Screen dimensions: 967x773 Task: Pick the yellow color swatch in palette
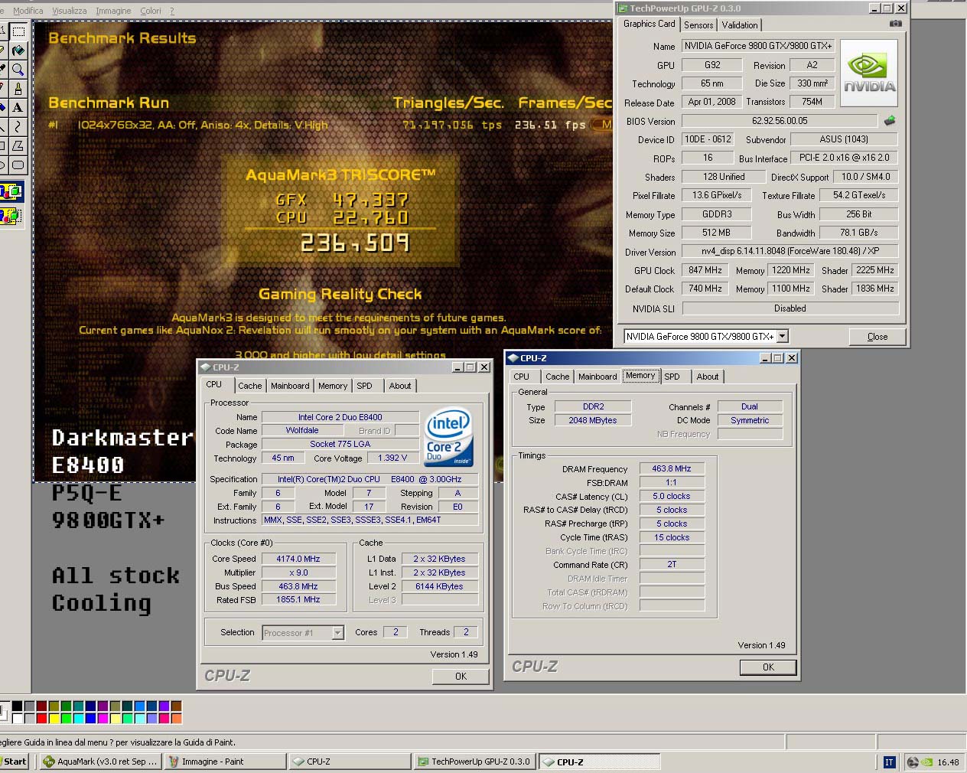click(54, 718)
